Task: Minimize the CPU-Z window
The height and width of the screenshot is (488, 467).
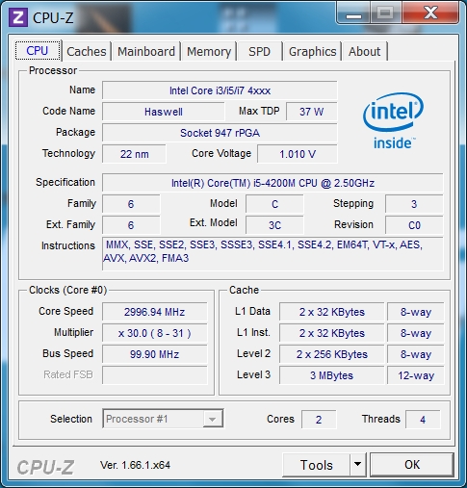Action: 353,13
